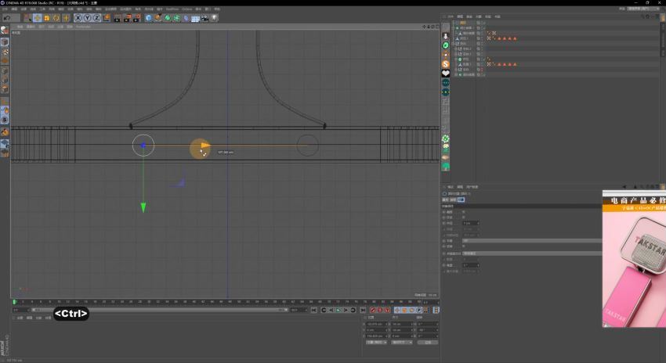The image size is (666, 363).
Task: Go to the start of the timeline
Action: click(314, 310)
